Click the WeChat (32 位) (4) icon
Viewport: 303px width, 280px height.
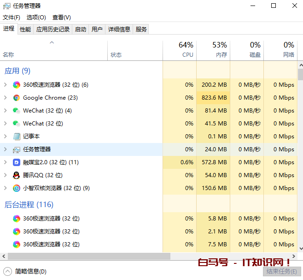tap(17, 111)
